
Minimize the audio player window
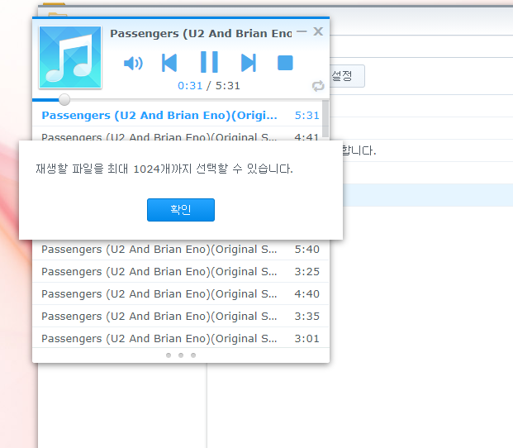pyautogui.click(x=302, y=31)
